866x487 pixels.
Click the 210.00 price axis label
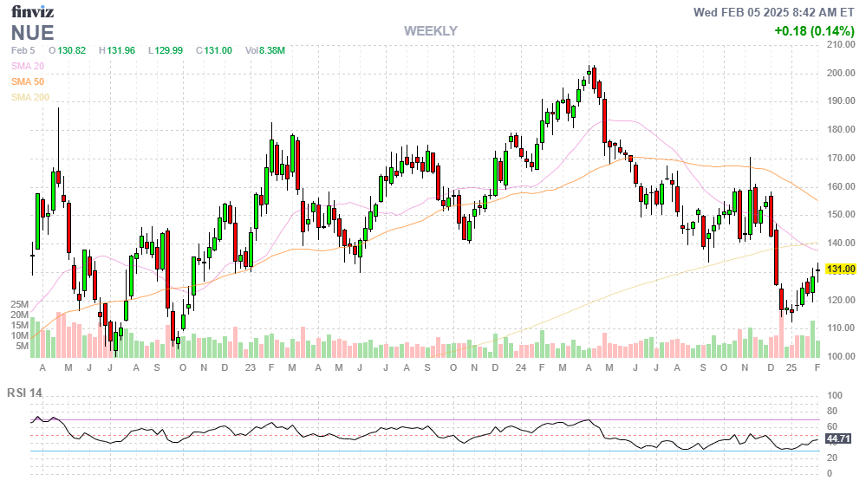tap(841, 44)
